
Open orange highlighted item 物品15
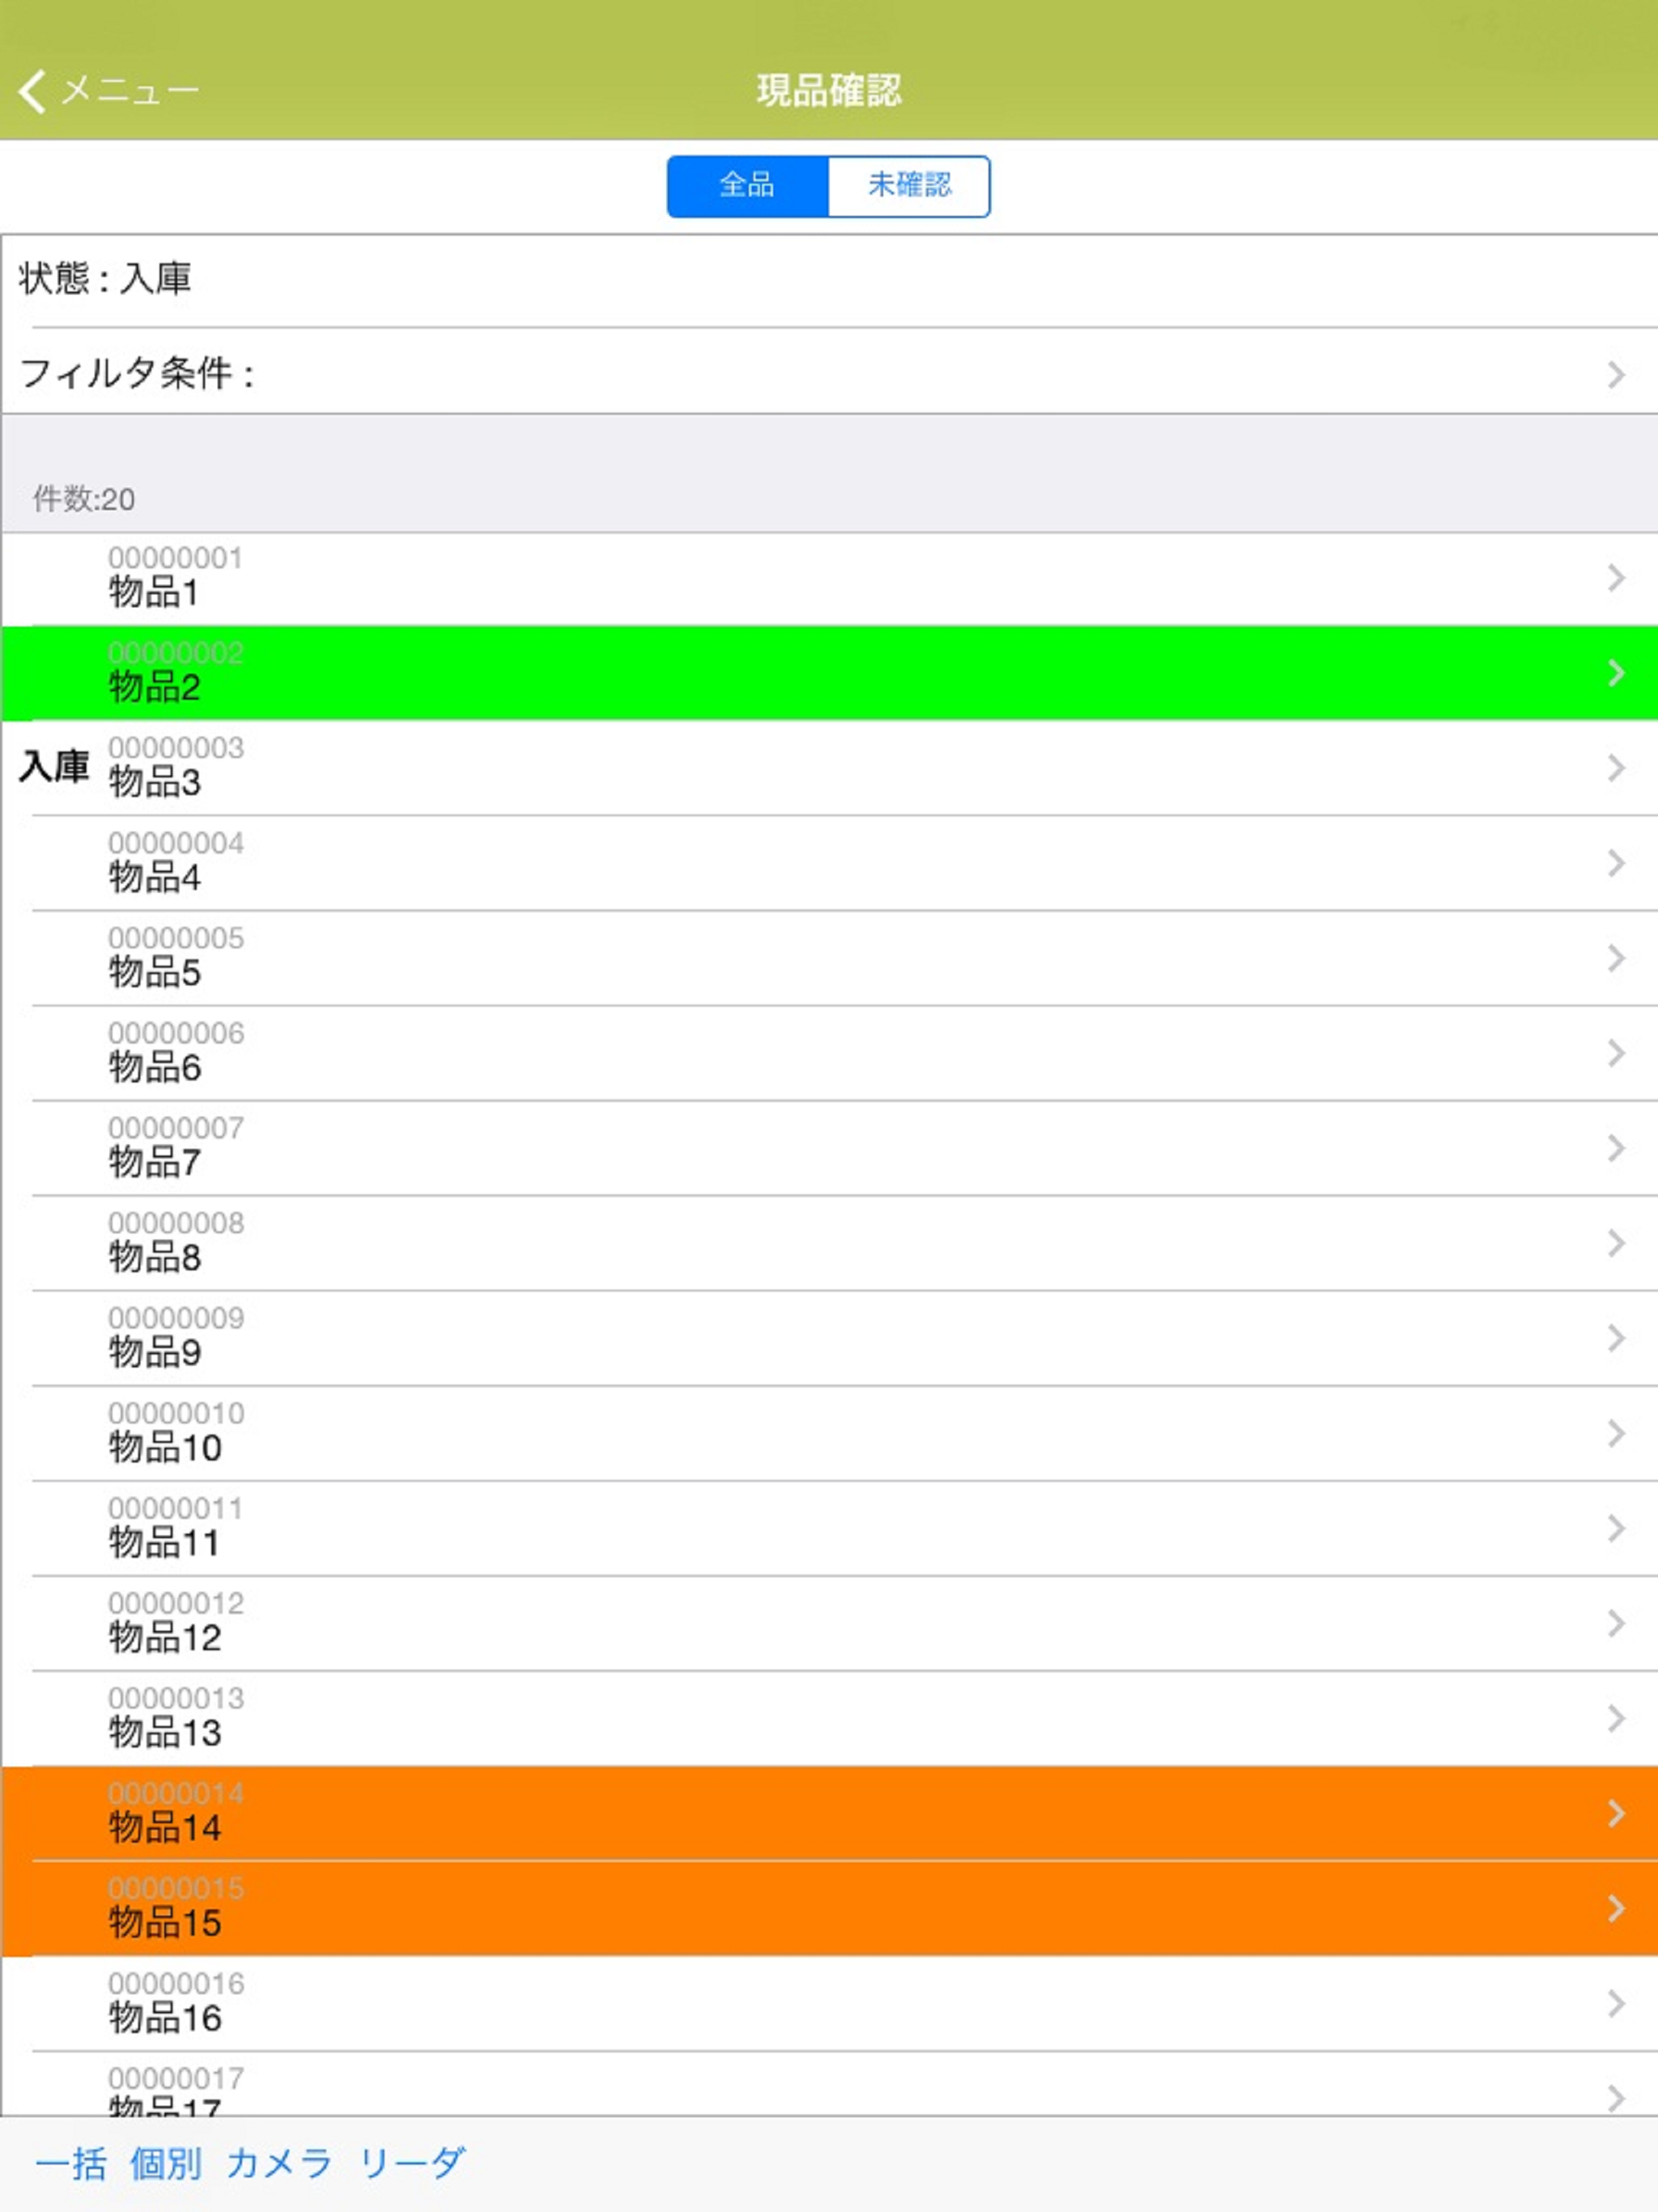coord(829,1908)
